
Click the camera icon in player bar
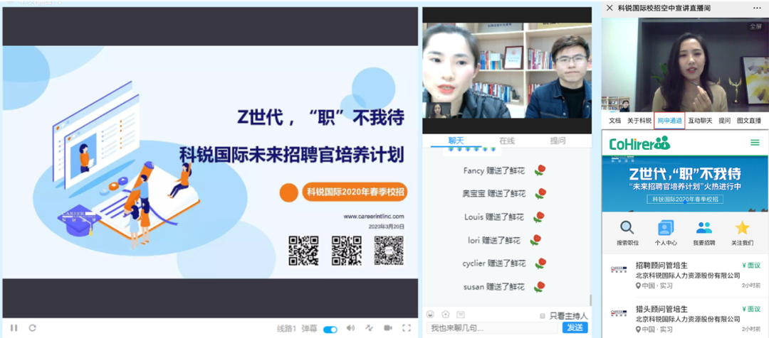coord(388,328)
